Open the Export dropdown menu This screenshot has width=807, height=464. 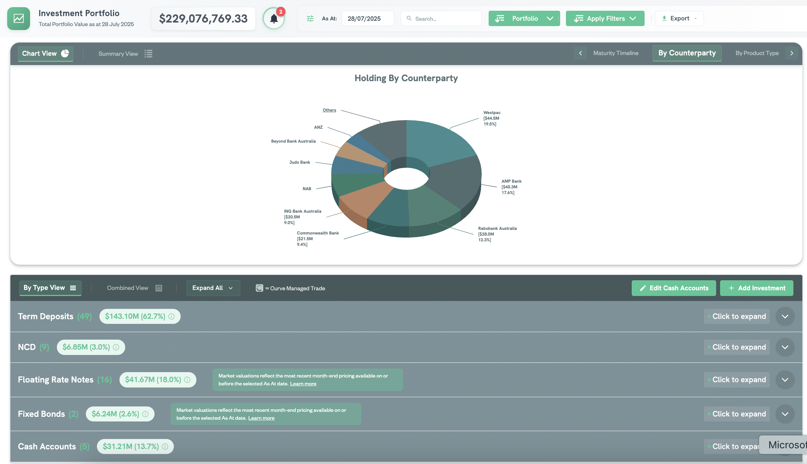(x=679, y=18)
